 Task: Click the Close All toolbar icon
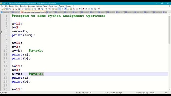[16, 9]
